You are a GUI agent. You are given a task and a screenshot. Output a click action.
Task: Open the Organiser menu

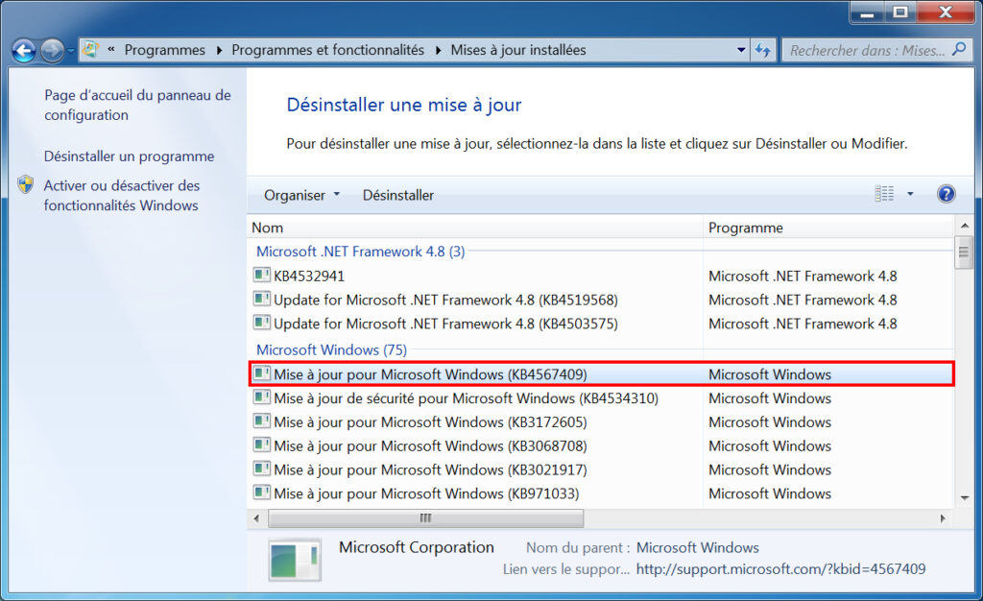[x=301, y=195]
